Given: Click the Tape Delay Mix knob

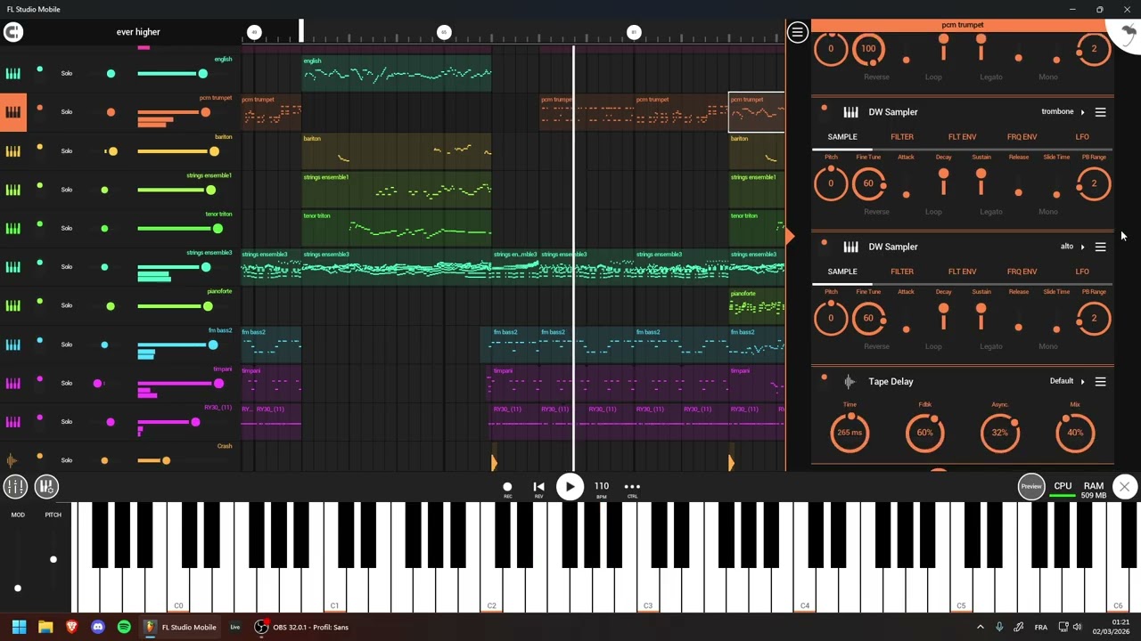Looking at the screenshot, I should (x=1075, y=433).
